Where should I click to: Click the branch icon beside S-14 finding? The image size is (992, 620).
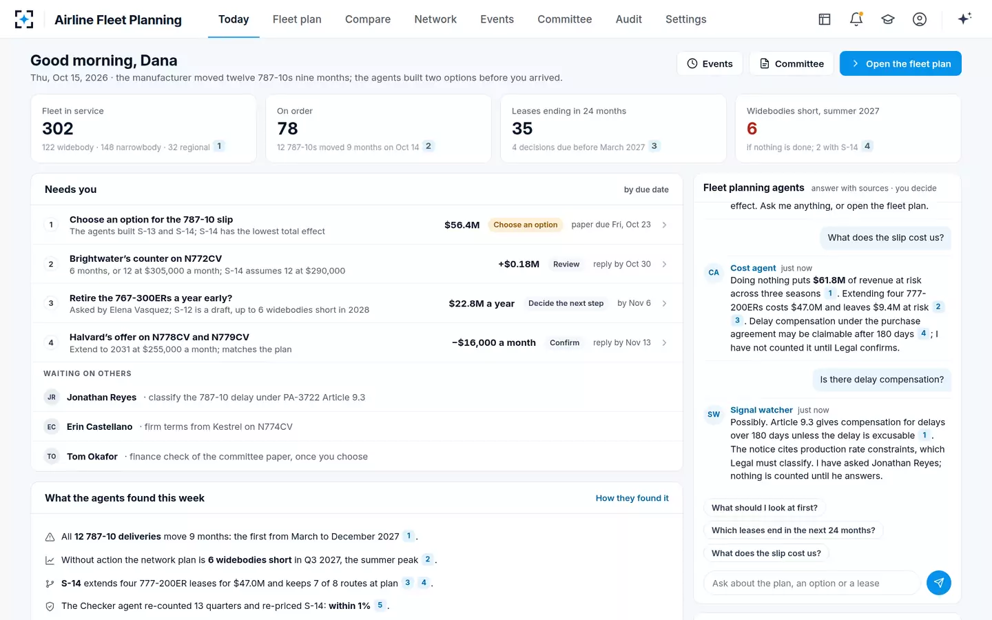50,583
